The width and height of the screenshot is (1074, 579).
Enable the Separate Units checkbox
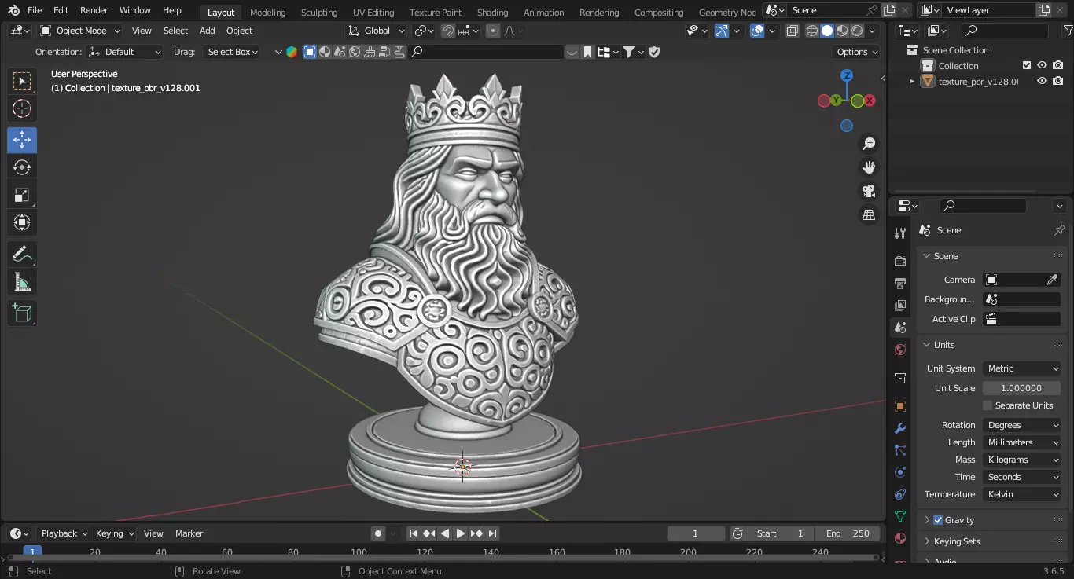click(x=988, y=405)
